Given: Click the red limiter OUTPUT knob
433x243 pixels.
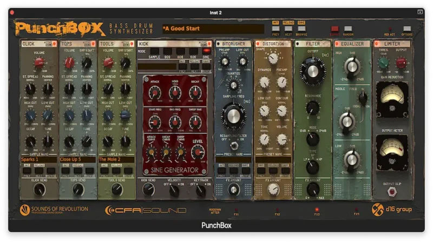Looking at the screenshot, I should point(401,63).
